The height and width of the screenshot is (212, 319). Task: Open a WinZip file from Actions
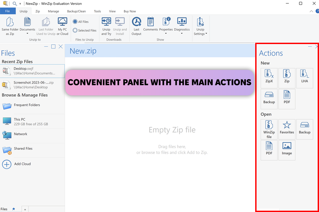[x=269, y=129]
